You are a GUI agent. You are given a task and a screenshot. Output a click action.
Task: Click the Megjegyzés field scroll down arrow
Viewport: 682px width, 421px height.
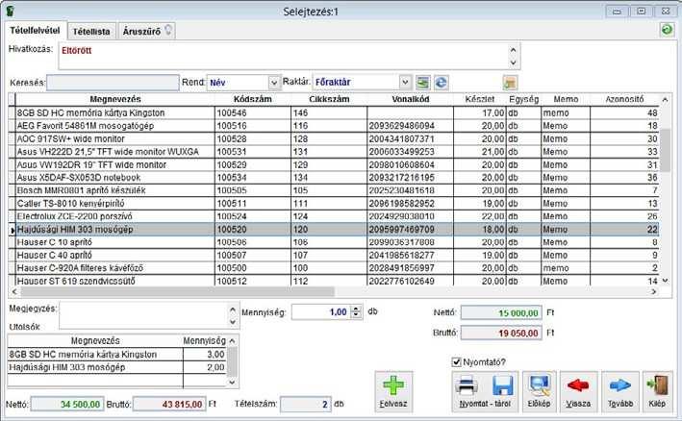(x=232, y=322)
